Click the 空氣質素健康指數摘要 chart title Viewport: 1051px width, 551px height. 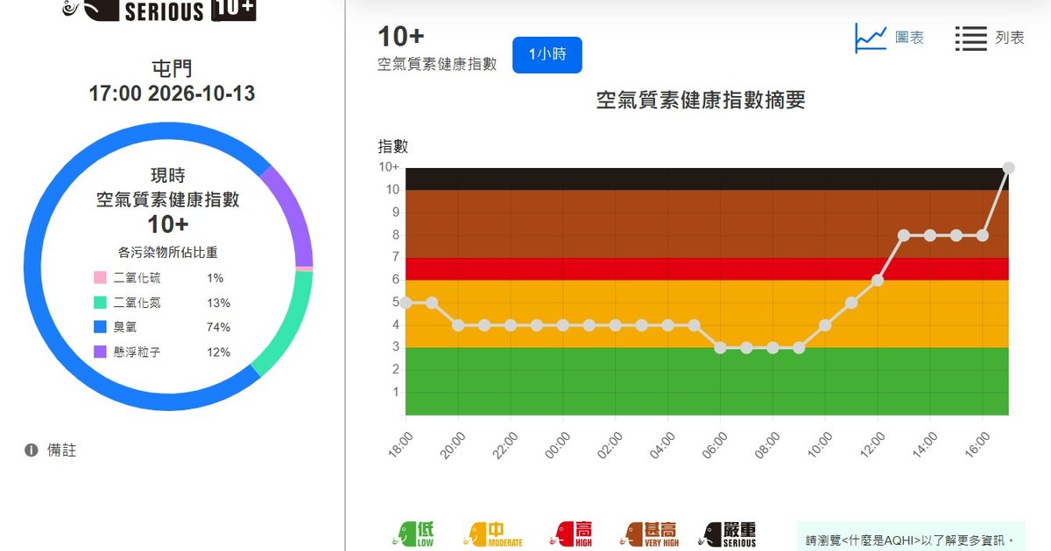point(701,101)
